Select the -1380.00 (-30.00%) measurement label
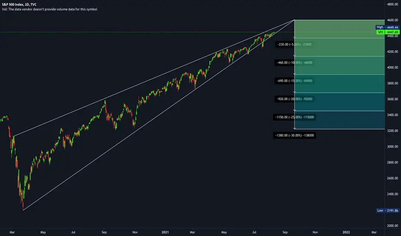This screenshot has width=401, height=236. (294, 135)
